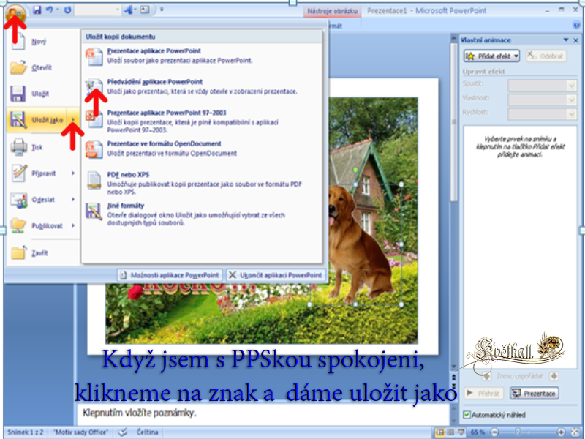Viewport: 585px width, 439px height.
Task: Click the zoom slider handle
Action: 517,432
